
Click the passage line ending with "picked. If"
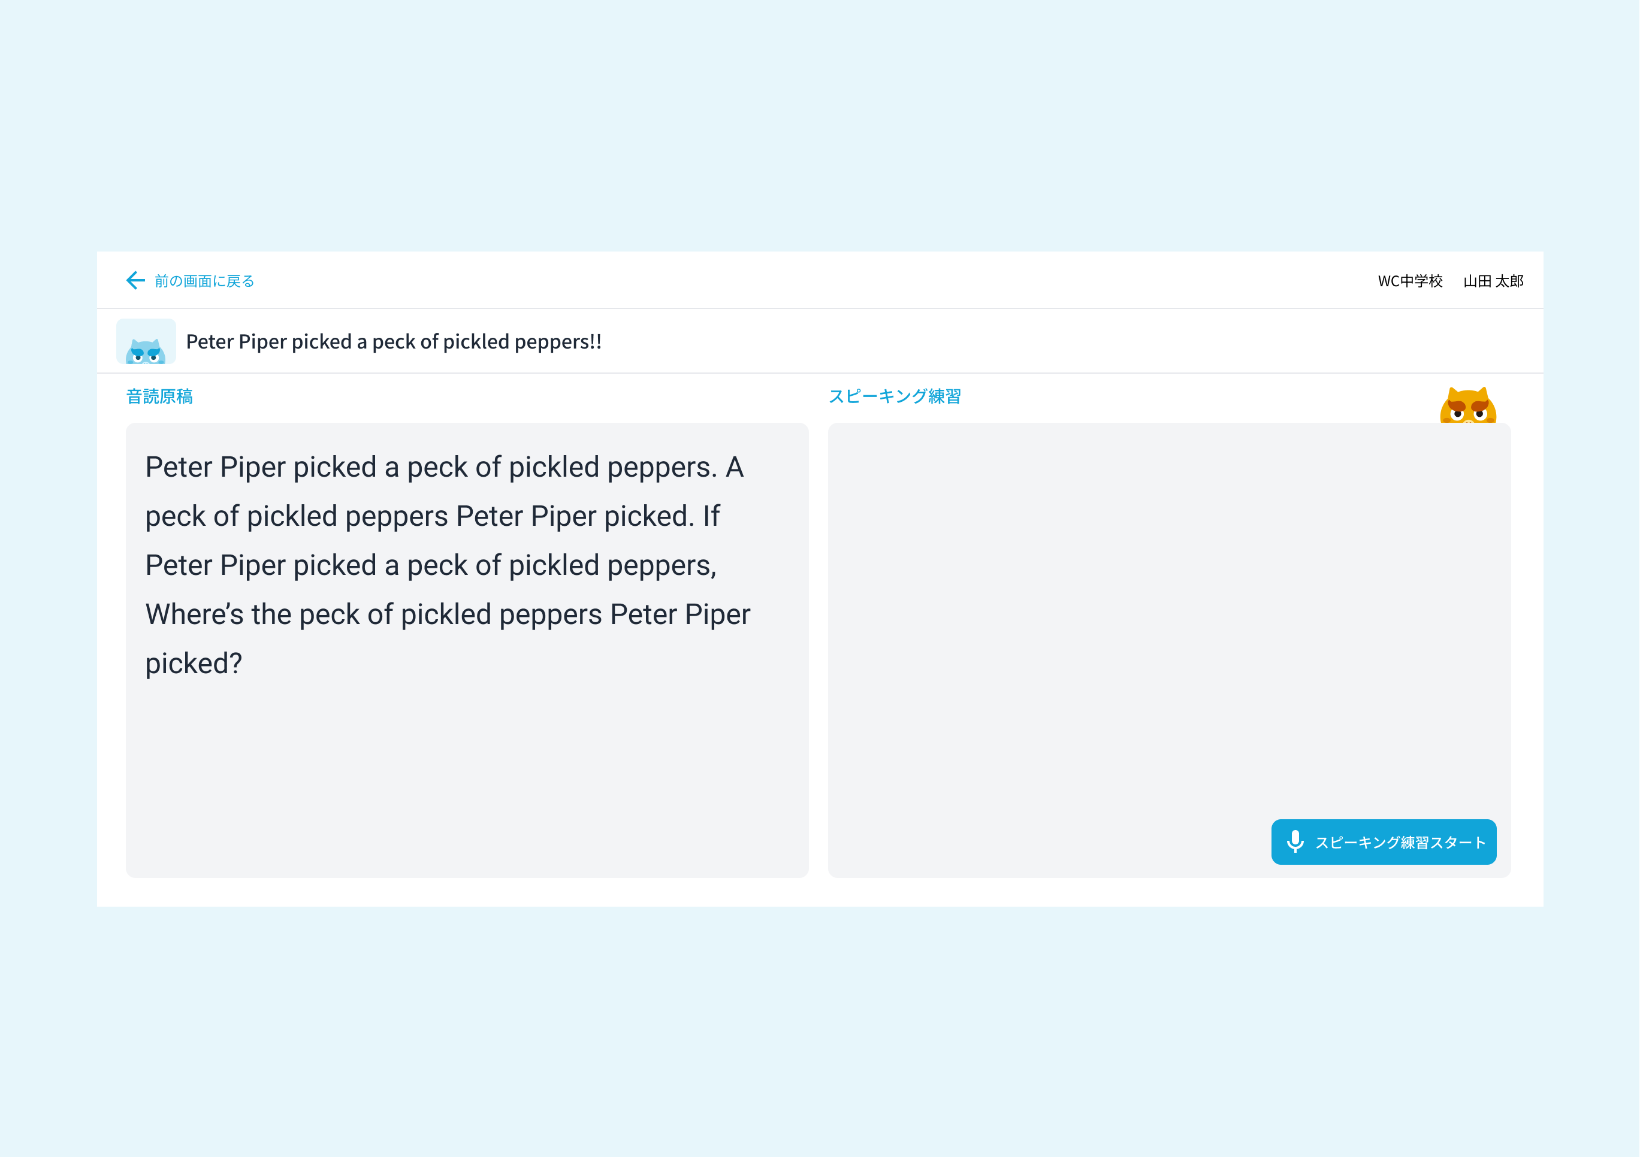[432, 516]
